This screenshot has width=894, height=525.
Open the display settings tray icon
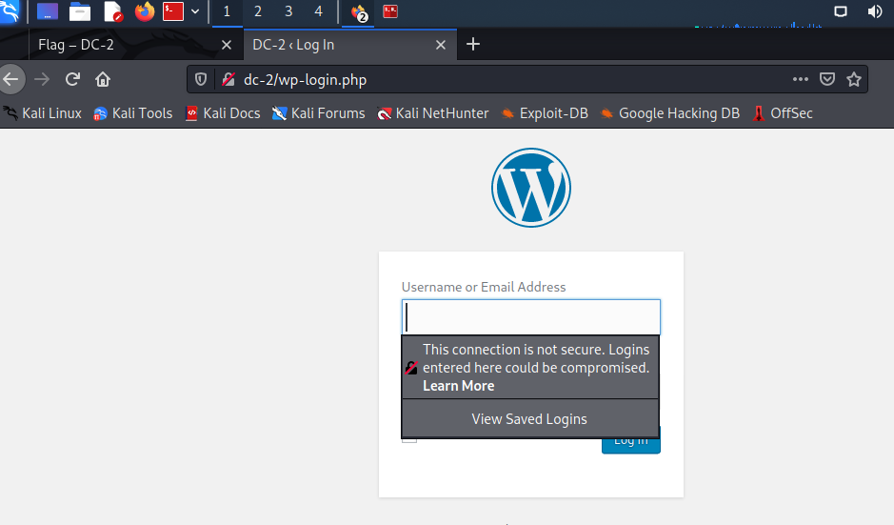point(841,11)
